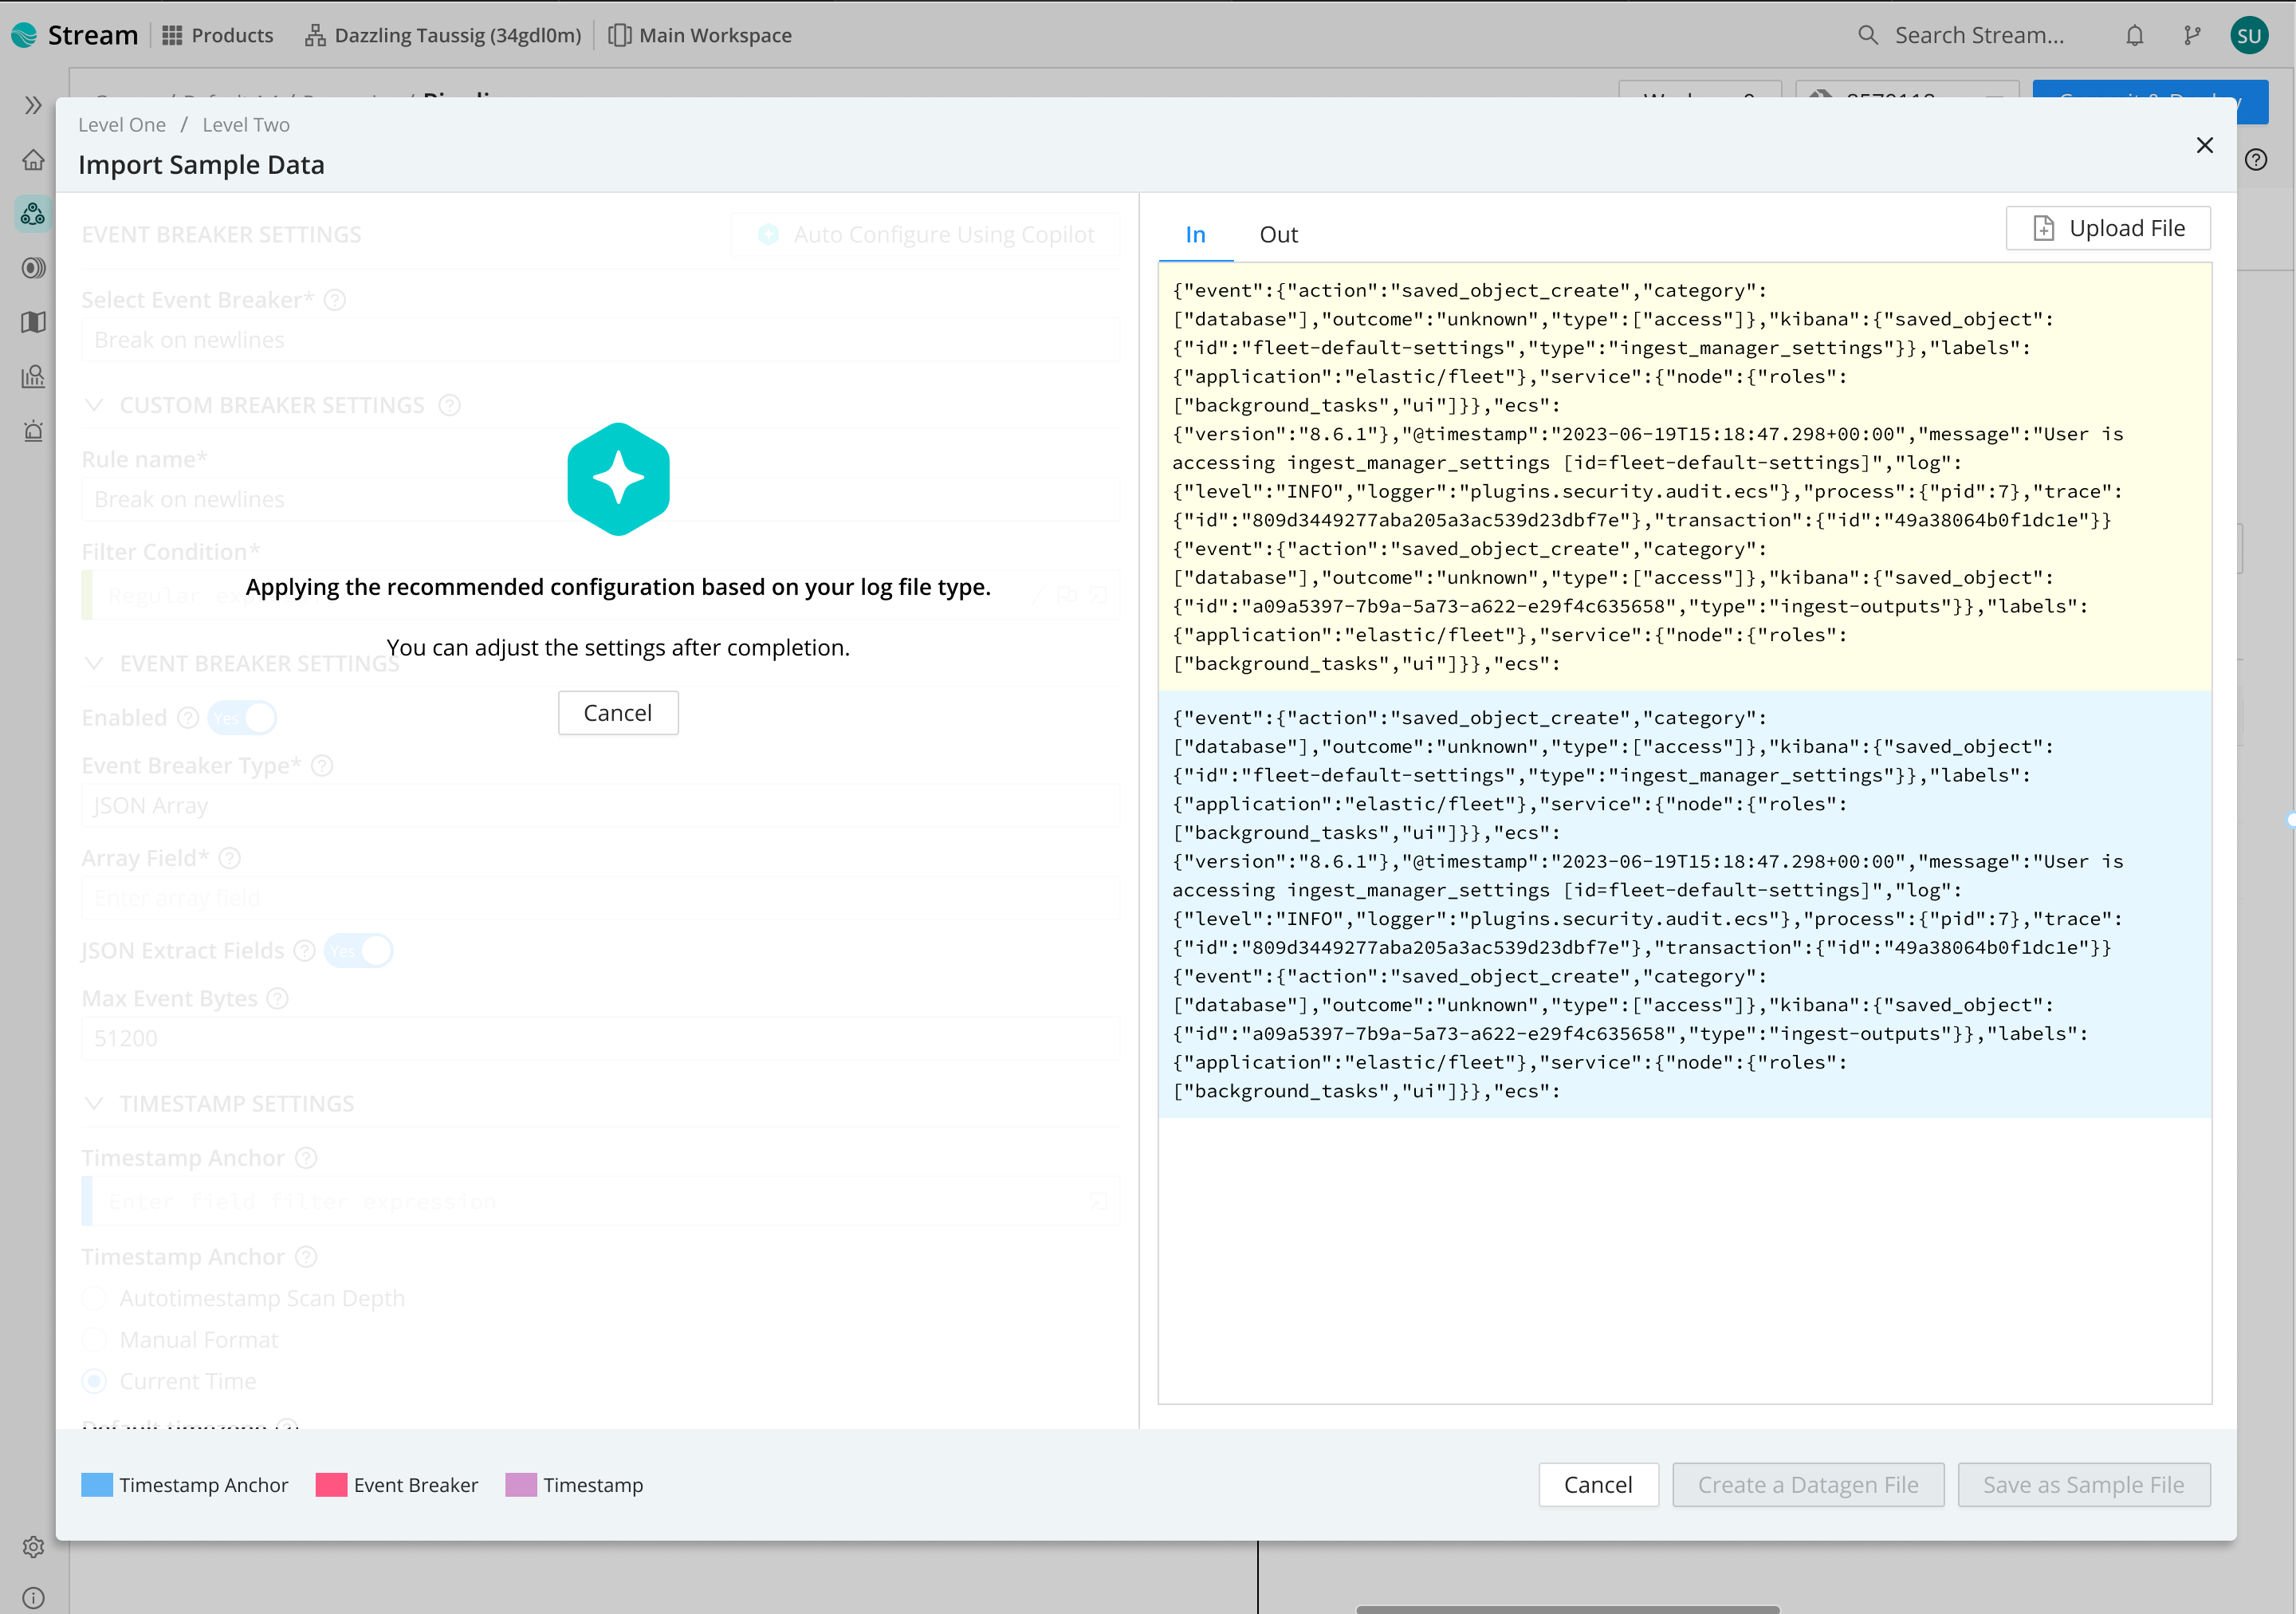Open Select Event Breaker dropdown
The height and width of the screenshot is (1614, 2296).
600,340
